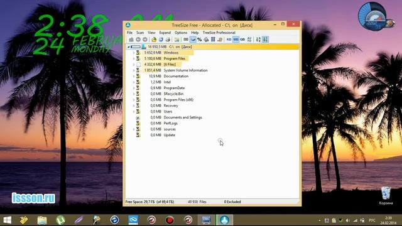
Task: Expand the ProgramData folder node
Action: pyautogui.click(x=134, y=88)
